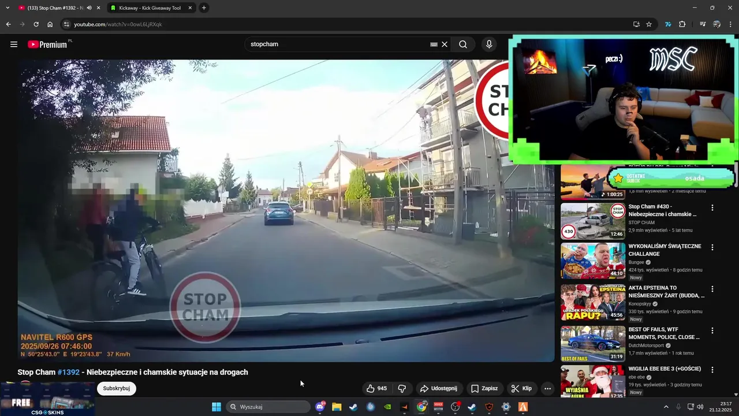
Task: View site information icon in address bar
Action: (66, 24)
